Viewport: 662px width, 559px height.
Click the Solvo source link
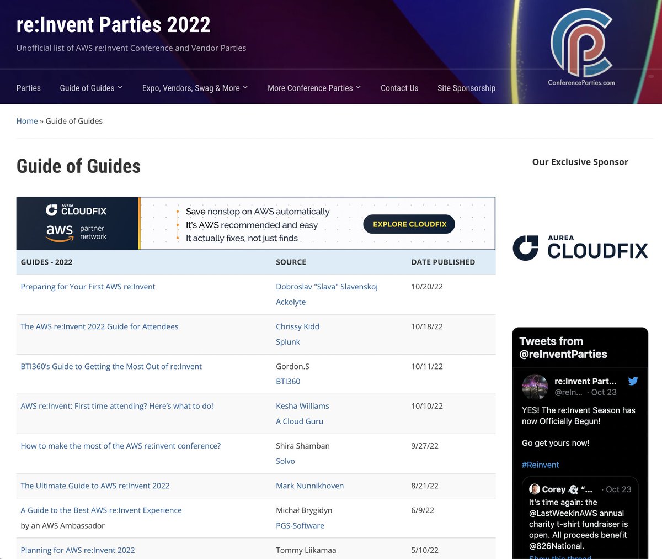pos(285,461)
